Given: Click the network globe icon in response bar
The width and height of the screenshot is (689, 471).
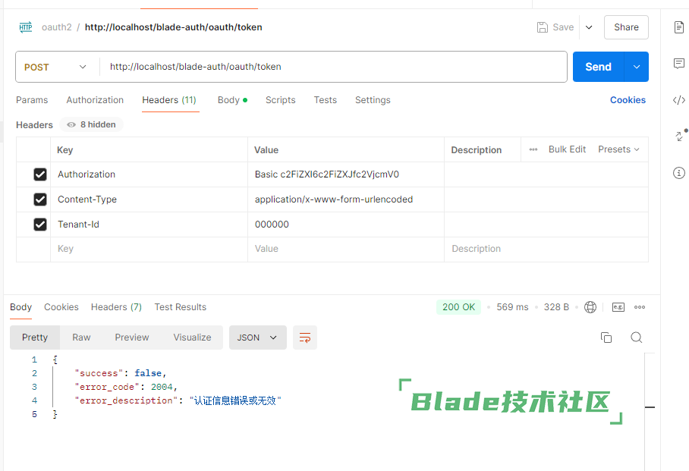Looking at the screenshot, I should 590,307.
